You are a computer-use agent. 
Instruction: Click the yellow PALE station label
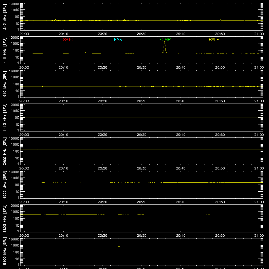pyautogui.click(x=214, y=39)
